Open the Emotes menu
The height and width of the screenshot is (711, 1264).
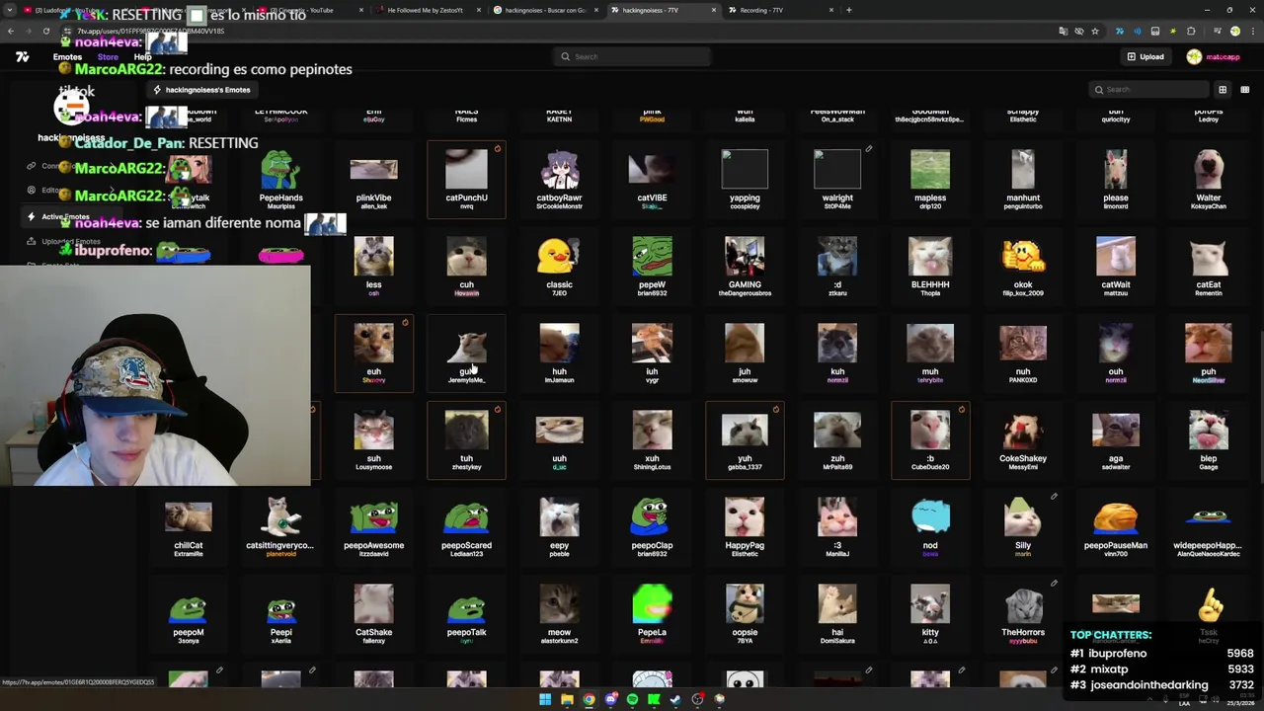(67, 57)
